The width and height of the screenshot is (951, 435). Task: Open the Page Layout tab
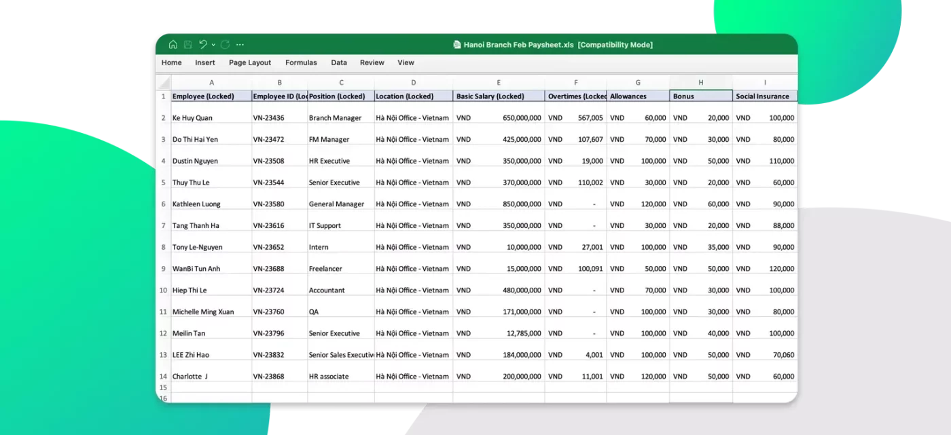pos(250,62)
